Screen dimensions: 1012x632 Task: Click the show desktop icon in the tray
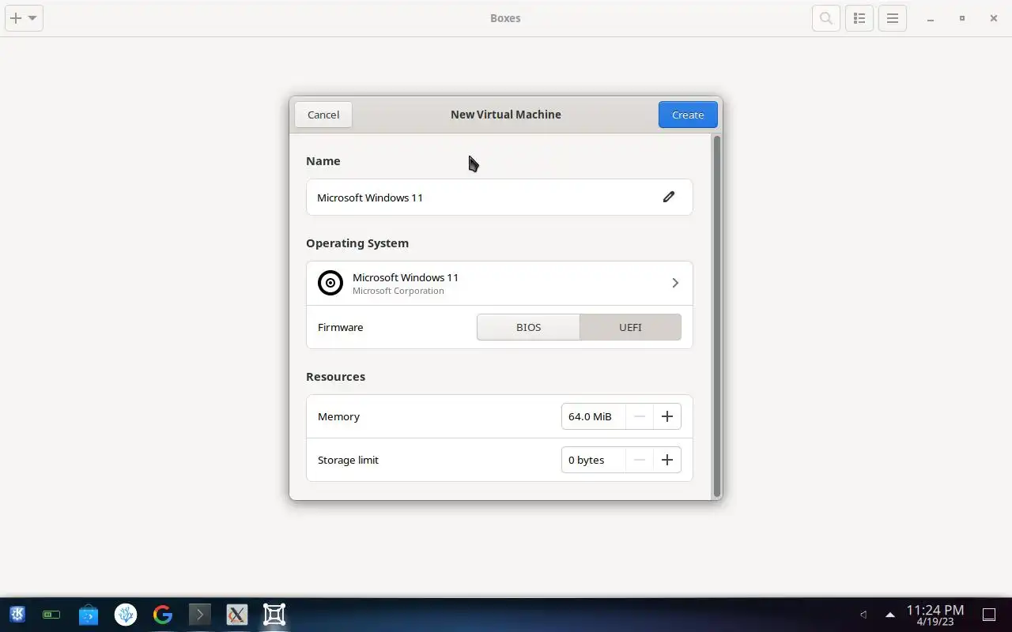[x=988, y=615]
